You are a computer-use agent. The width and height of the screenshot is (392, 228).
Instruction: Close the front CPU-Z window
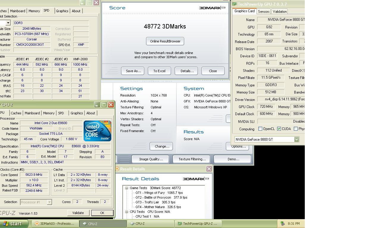111,104
